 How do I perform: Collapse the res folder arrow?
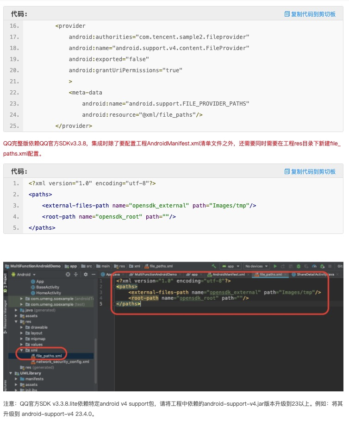click(x=16, y=321)
